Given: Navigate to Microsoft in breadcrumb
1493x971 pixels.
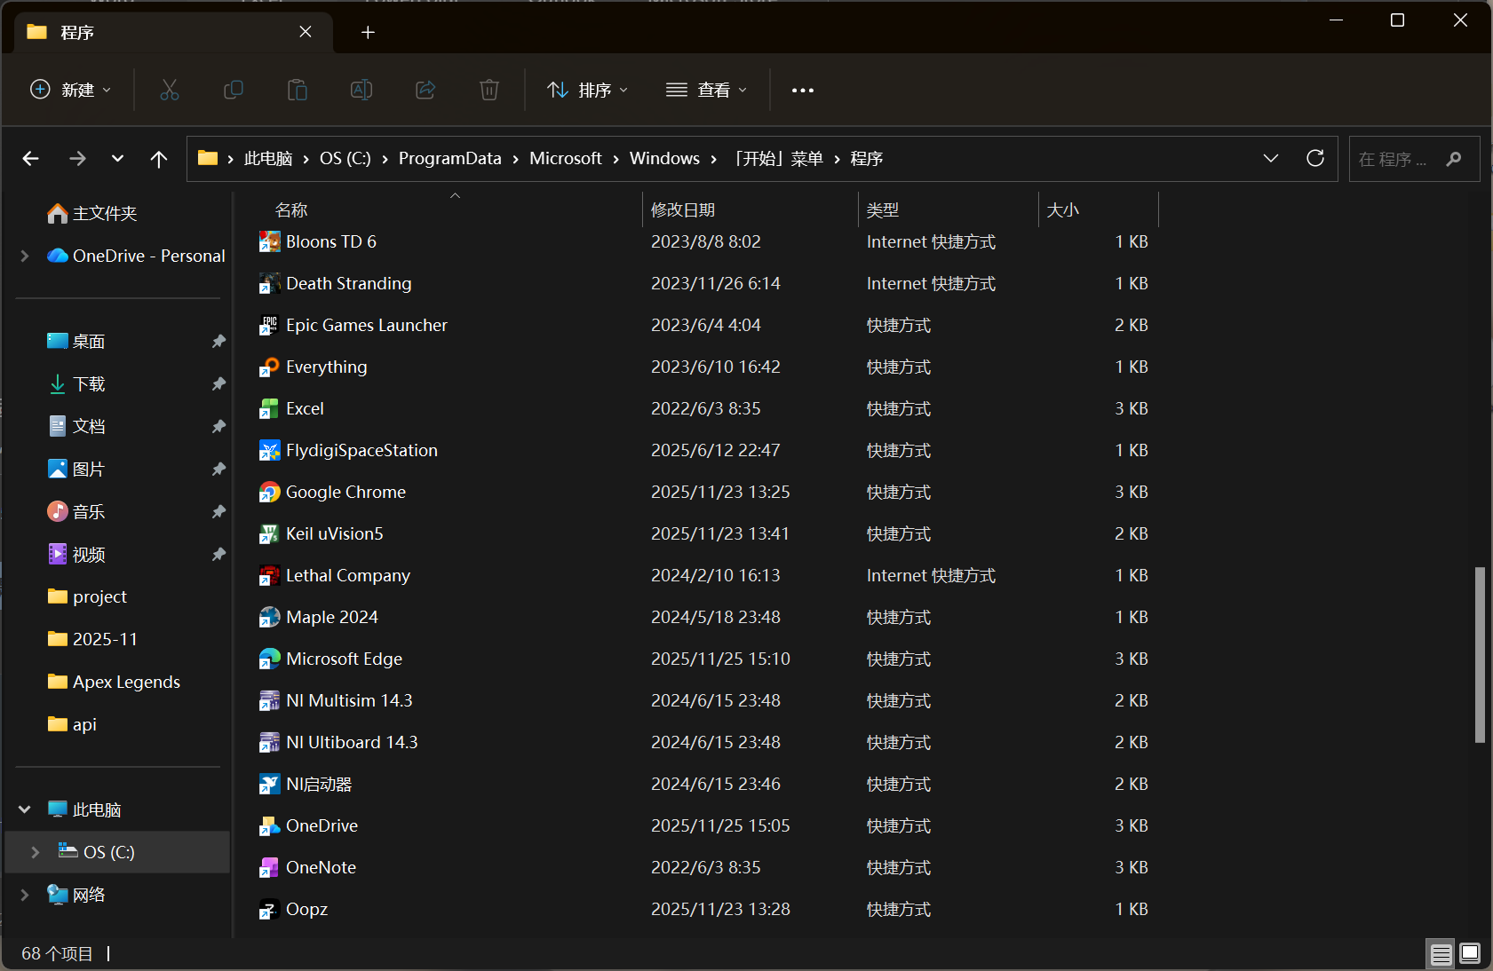Looking at the screenshot, I should point(566,158).
